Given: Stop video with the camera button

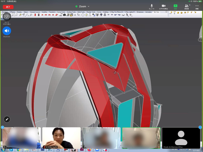Looking at the screenshot, I should click(163, 6).
